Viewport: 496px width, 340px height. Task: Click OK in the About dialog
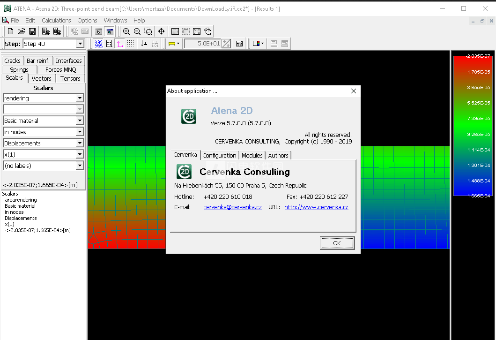[337, 243]
